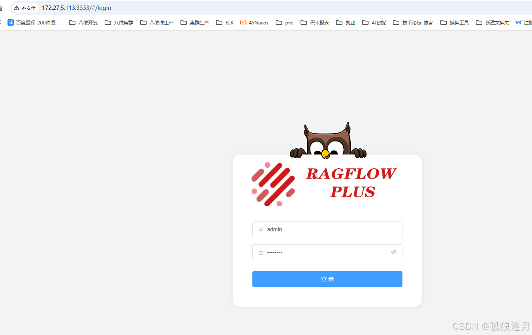The image size is (532, 335).
Task: Click the Baidu Translate bookmark icon
Action: click(10, 22)
